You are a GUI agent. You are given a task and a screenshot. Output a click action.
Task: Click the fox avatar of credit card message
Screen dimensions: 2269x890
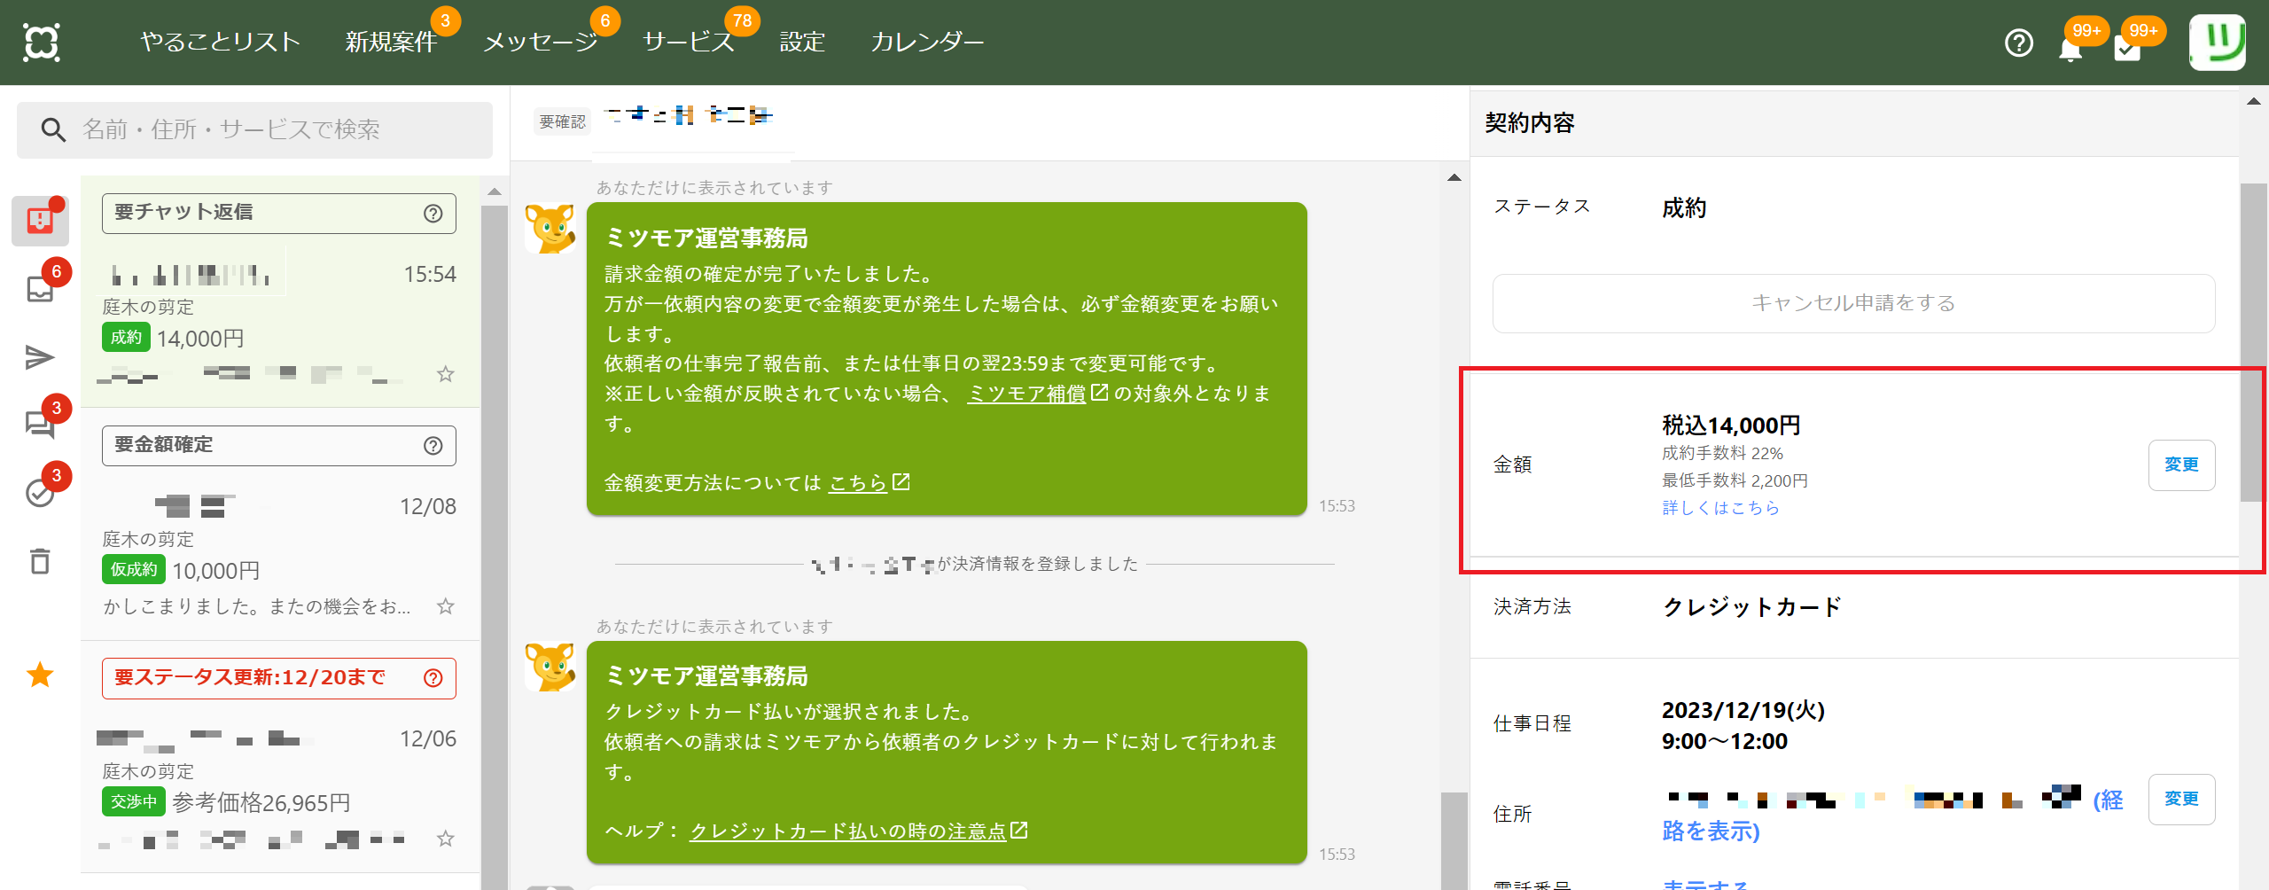click(x=550, y=667)
